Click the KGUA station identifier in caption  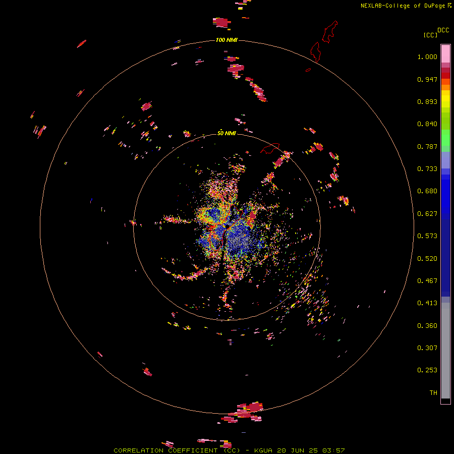click(x=263, y=450)
